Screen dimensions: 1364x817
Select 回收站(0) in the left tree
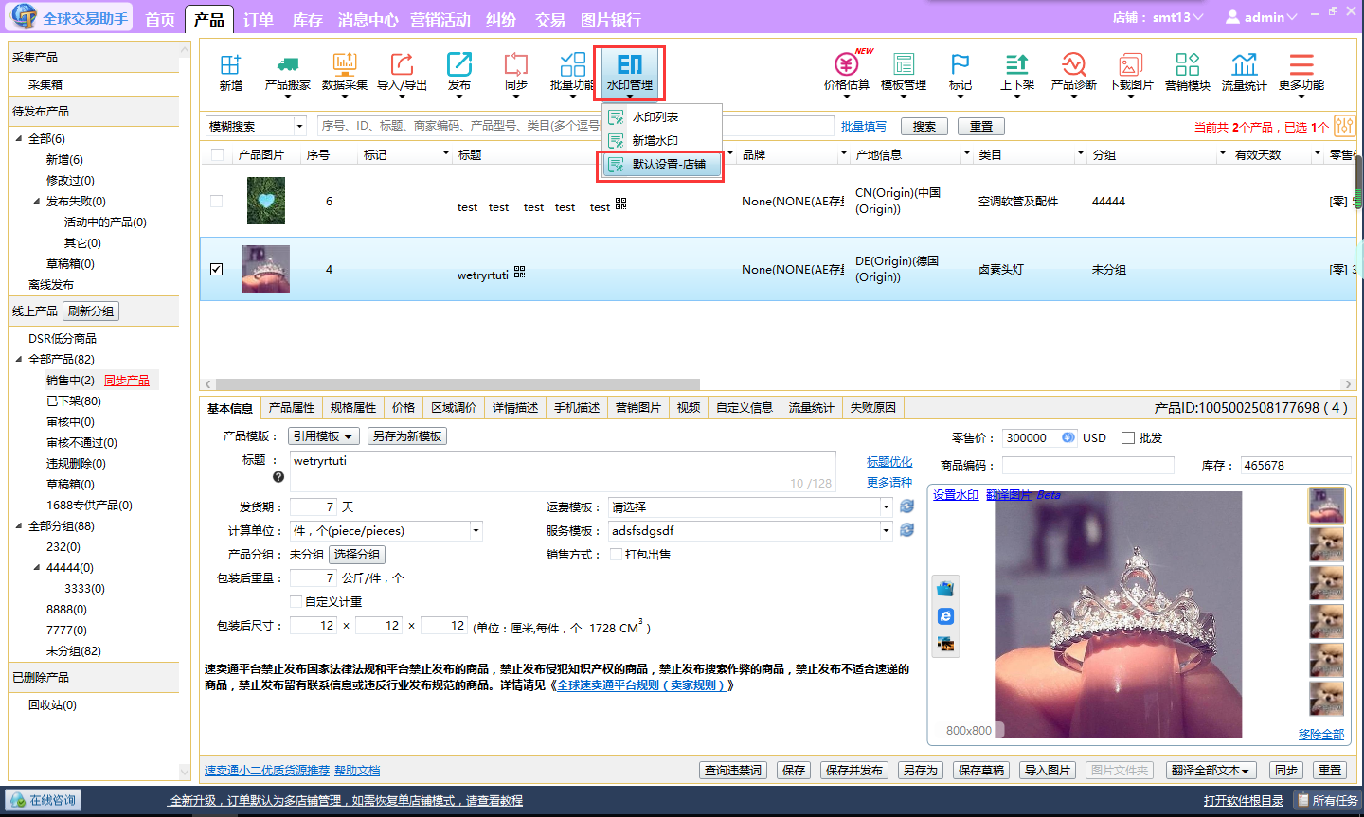(52, 704)
